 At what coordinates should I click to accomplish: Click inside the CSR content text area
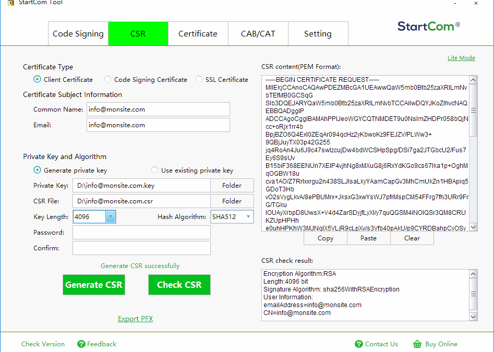tap(366, 153)
